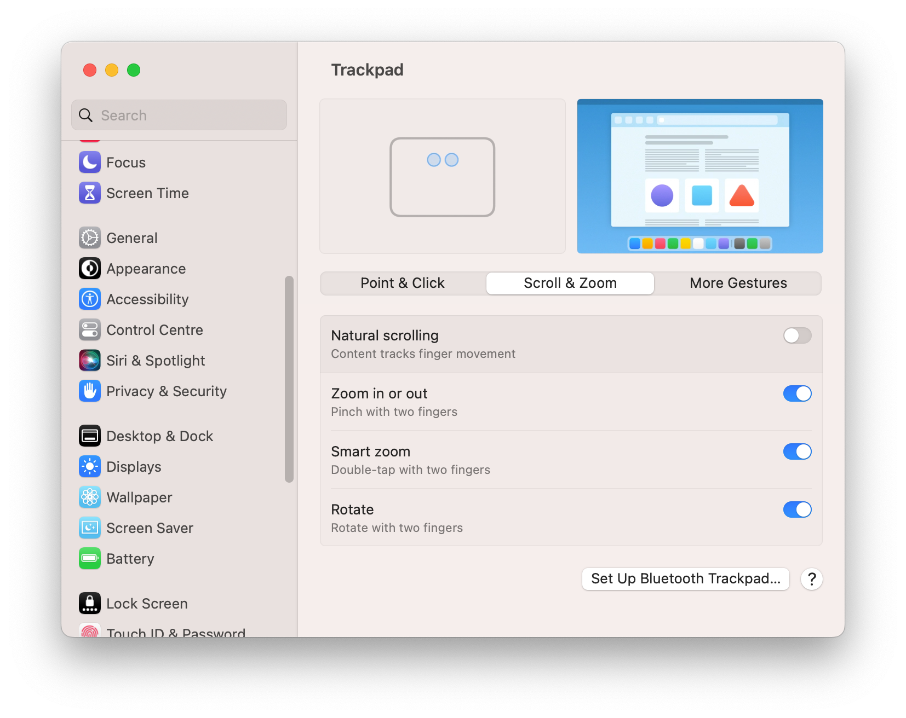Click the trackpad gesture preview thumbnail
Viewport: 906px width, 718px height.
click(x=443, y=176)
